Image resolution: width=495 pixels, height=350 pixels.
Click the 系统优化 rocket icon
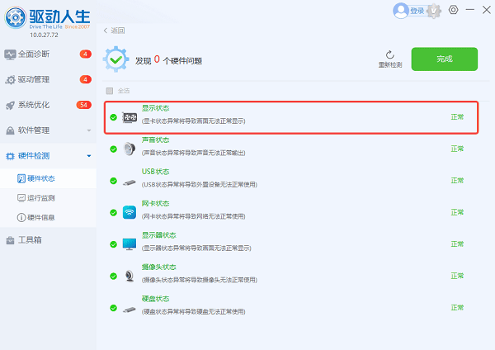pos(10,106)
